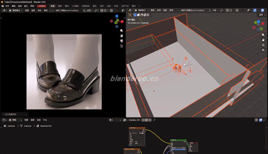
Task: Toggle node editor overlay button
Action: 261,120
